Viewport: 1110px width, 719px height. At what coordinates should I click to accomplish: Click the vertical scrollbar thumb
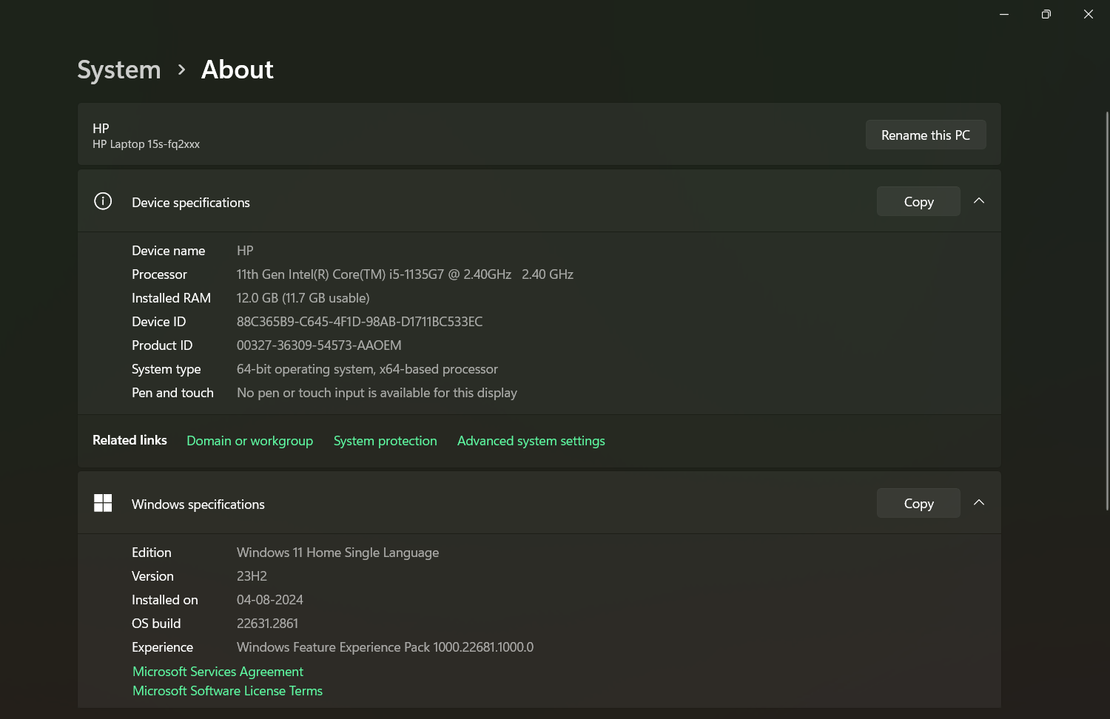point(1107,311)
